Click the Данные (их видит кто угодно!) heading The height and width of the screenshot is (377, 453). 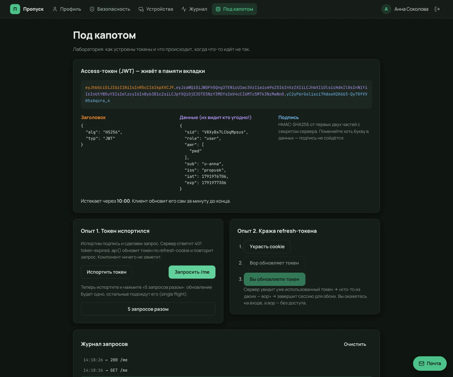[215, 117]
